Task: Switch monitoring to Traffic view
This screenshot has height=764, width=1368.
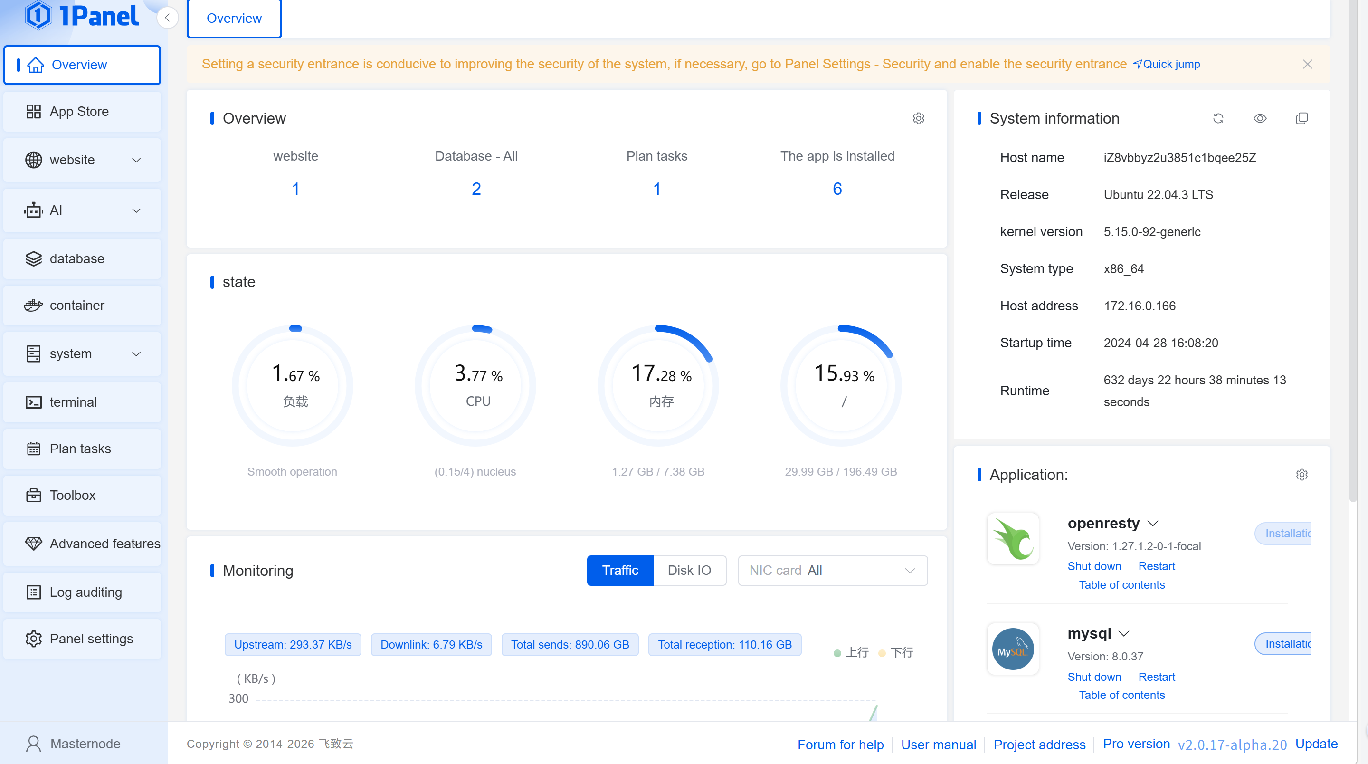Action: 620,570
